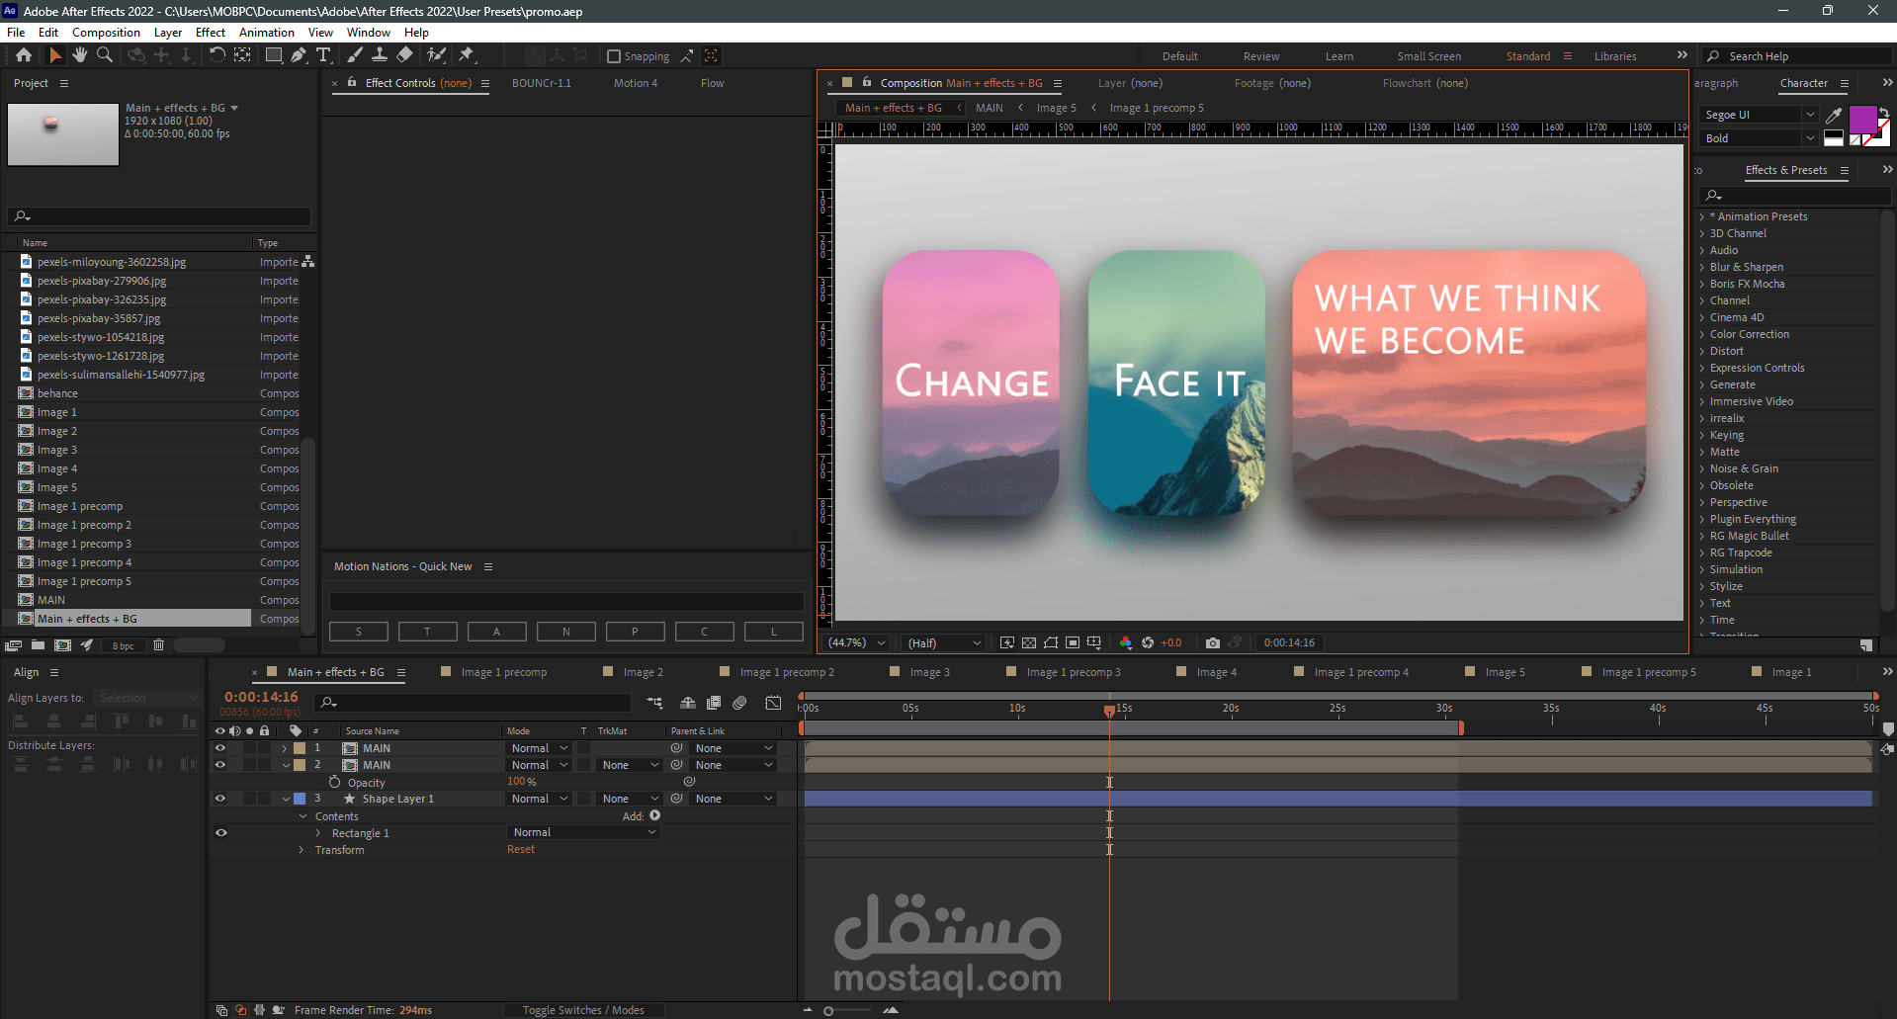Open the Composition menu

pyautogui.click(x=106, y=33)
